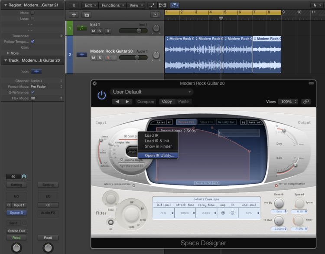Select the lin radio button in Volume Envelope

click(232, 213)
